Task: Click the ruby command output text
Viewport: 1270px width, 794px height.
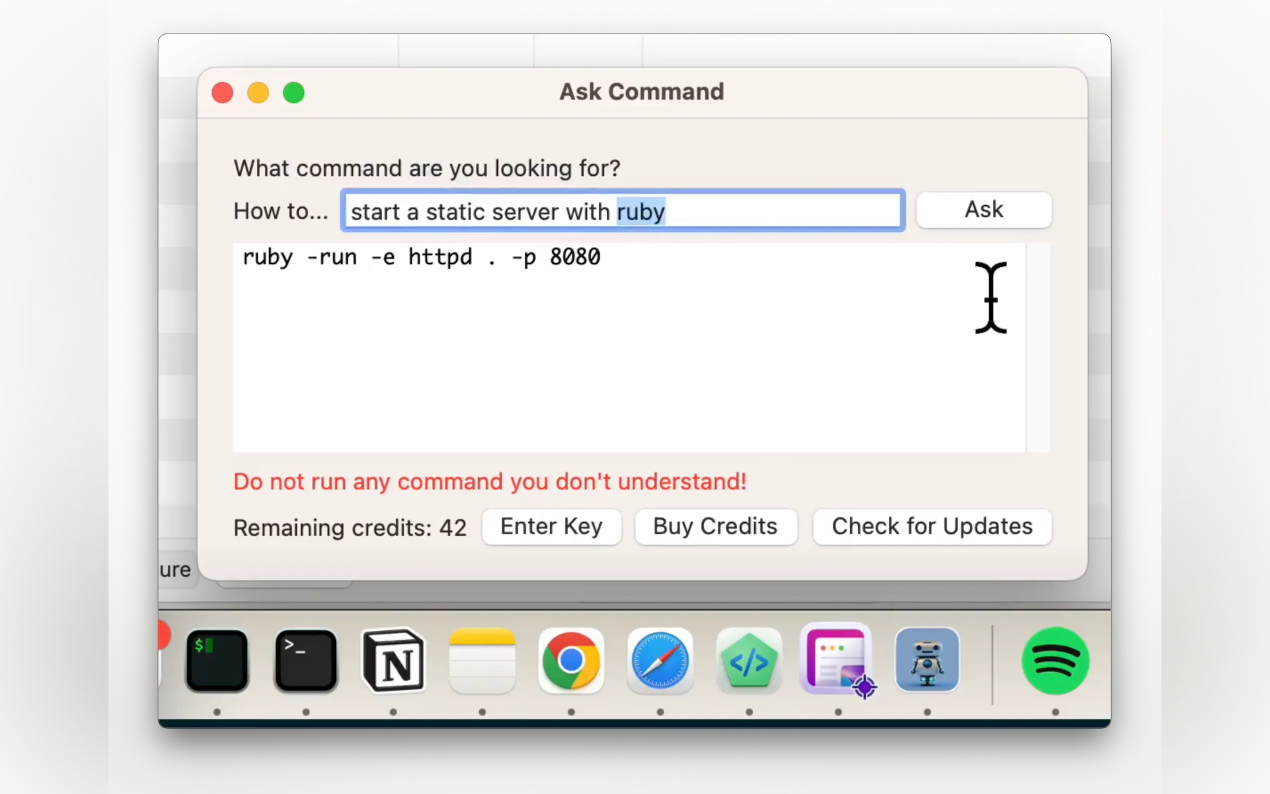Action: click(x=421, y=257)
